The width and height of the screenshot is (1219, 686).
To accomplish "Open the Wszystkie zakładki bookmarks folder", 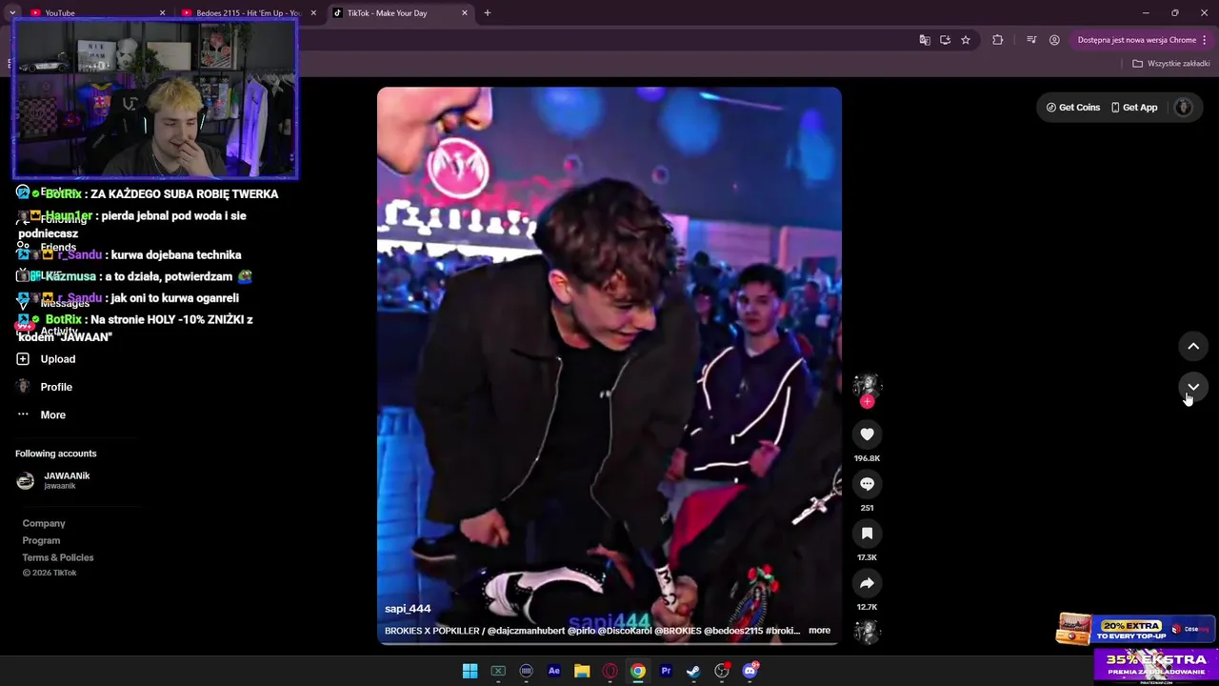I will click(x=1170, y=64).
